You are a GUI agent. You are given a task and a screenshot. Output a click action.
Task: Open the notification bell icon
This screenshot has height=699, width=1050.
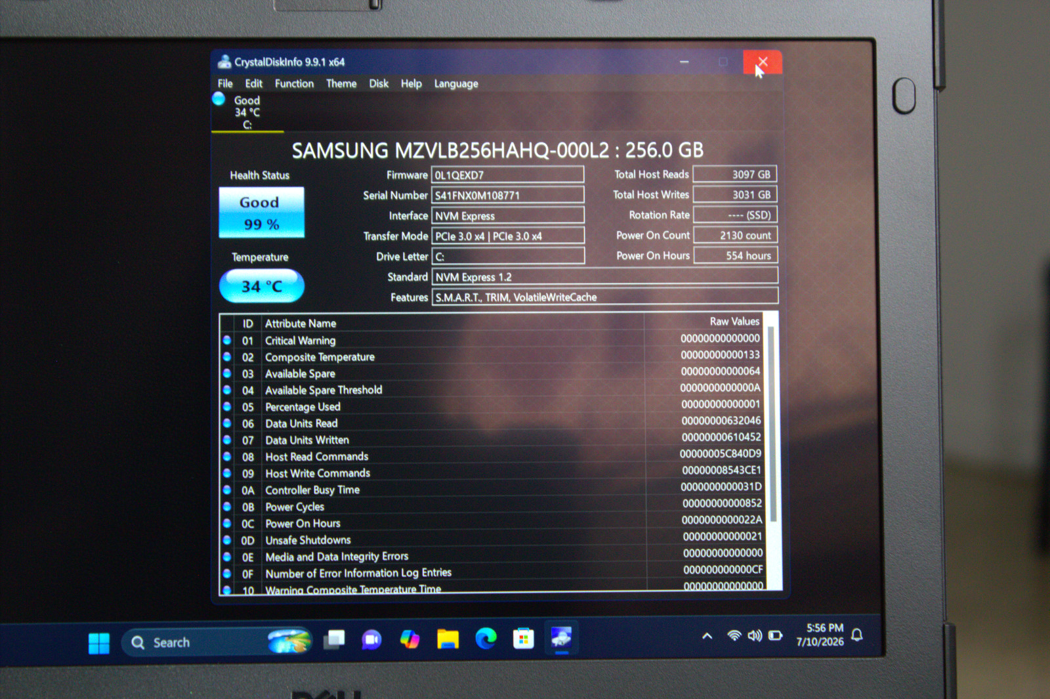tap(857, 634)
